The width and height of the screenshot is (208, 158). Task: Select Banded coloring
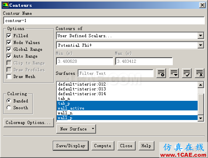point(9,101)
